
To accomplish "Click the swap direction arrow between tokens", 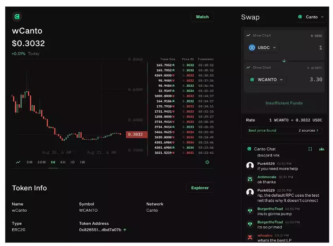I will (x=284, y=61).
